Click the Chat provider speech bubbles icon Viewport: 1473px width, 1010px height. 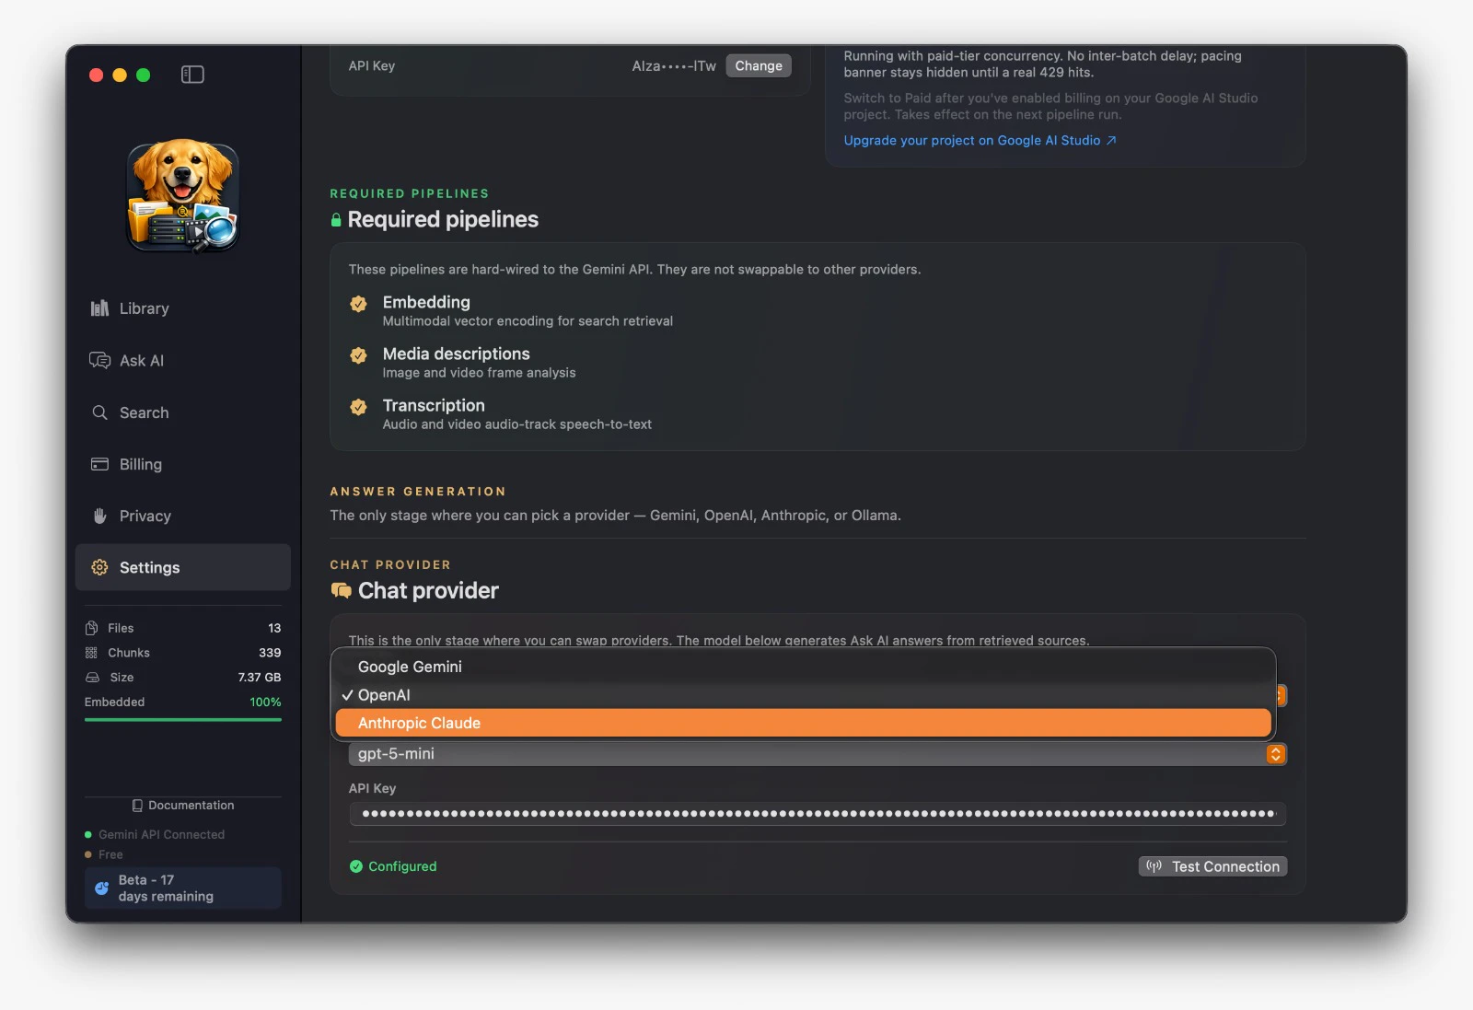click(x=341, y=591)
